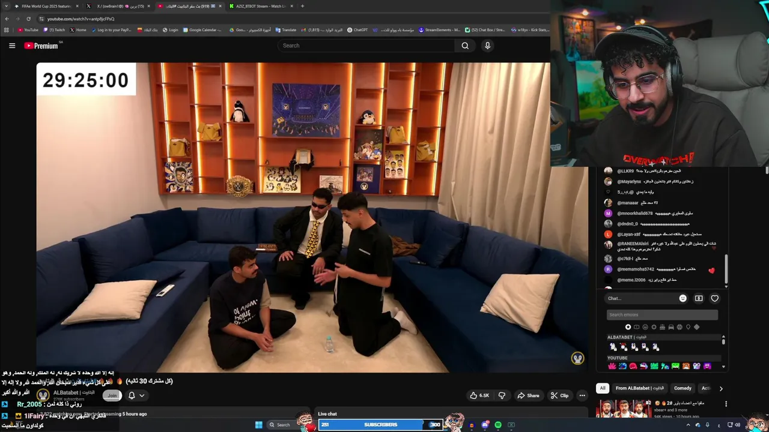Toggle the channel notification bell

coord(132,395)
